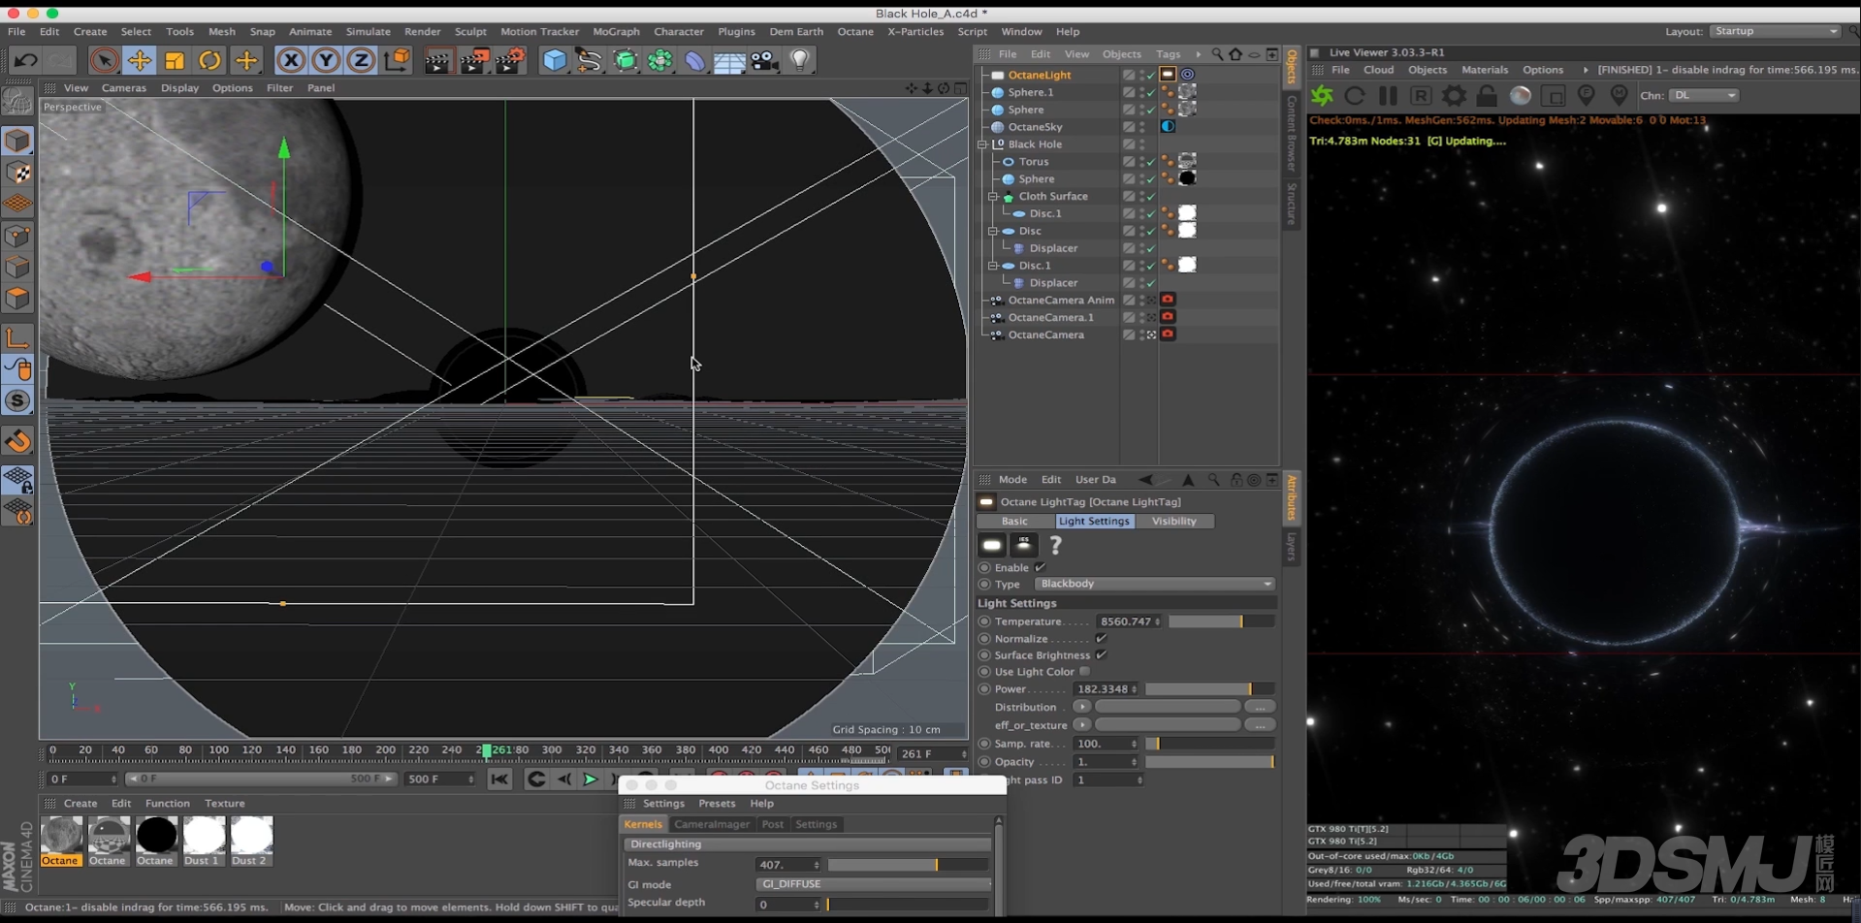Click the Undo arrow in the top toolbar
Screen dimensions: 1861x923
[26, 60]
